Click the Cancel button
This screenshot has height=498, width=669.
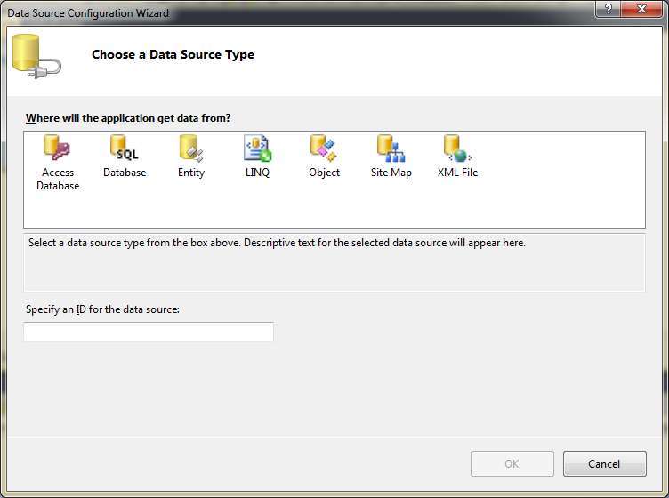point(605,463)
